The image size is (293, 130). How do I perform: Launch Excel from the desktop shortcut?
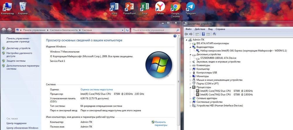coord(145,8)
